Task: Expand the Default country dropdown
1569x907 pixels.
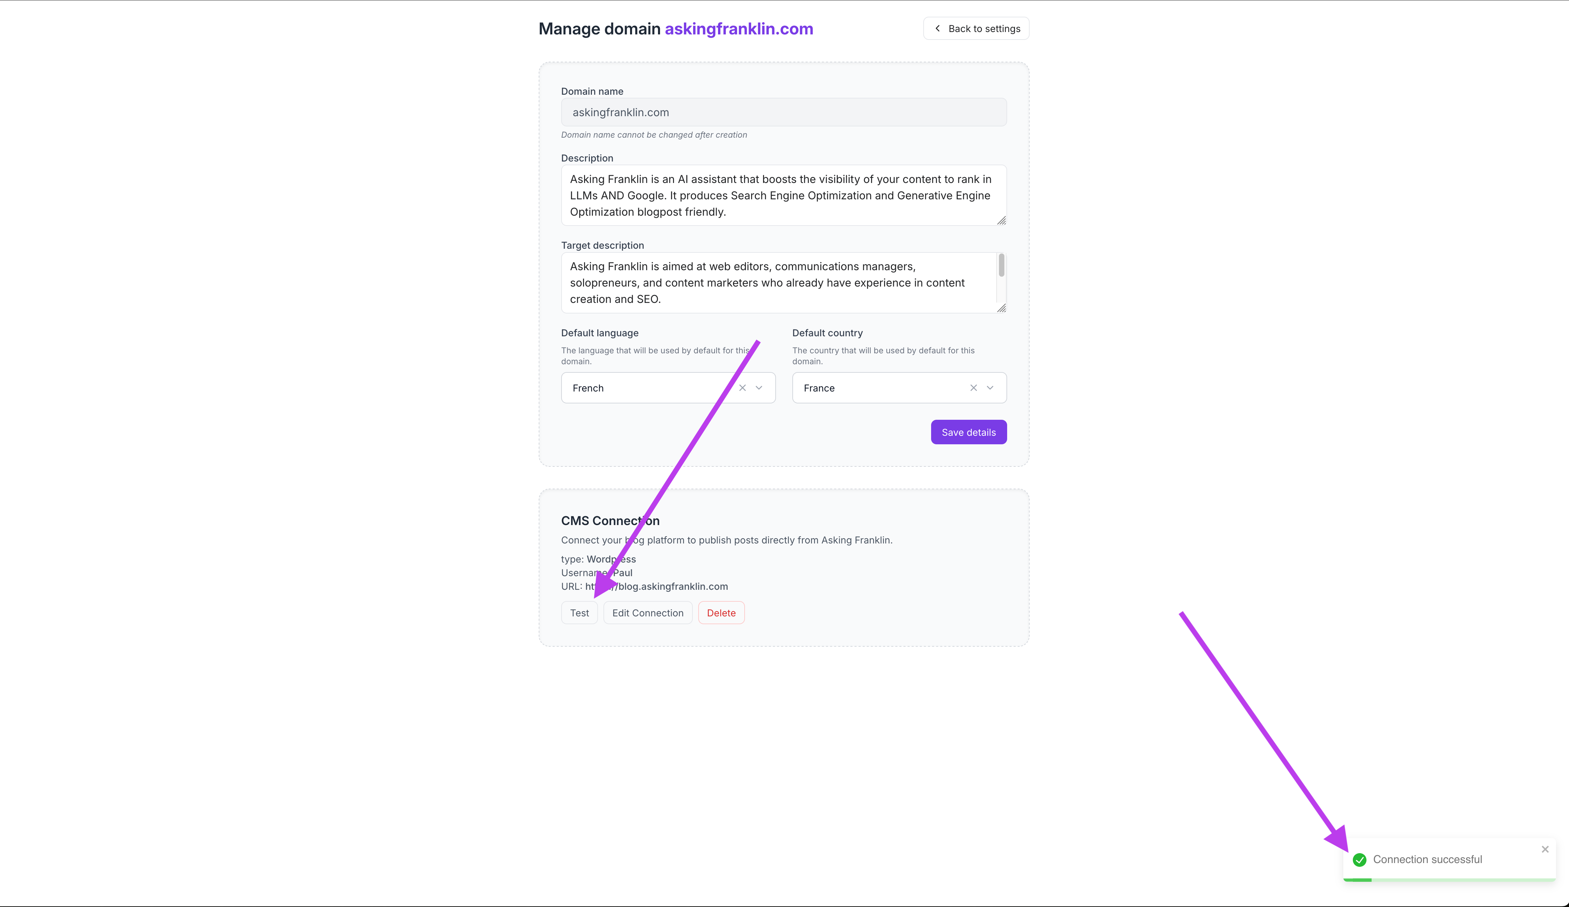Action: [x=990, y=387]
